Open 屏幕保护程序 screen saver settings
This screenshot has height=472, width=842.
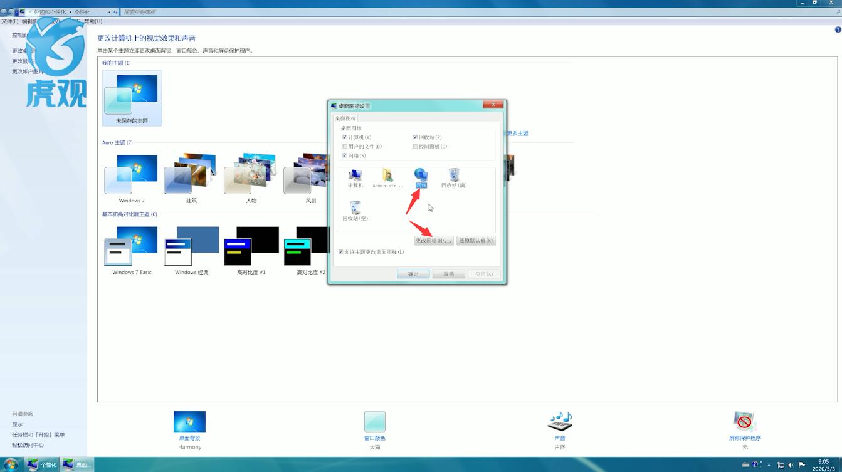pos(745,430)
